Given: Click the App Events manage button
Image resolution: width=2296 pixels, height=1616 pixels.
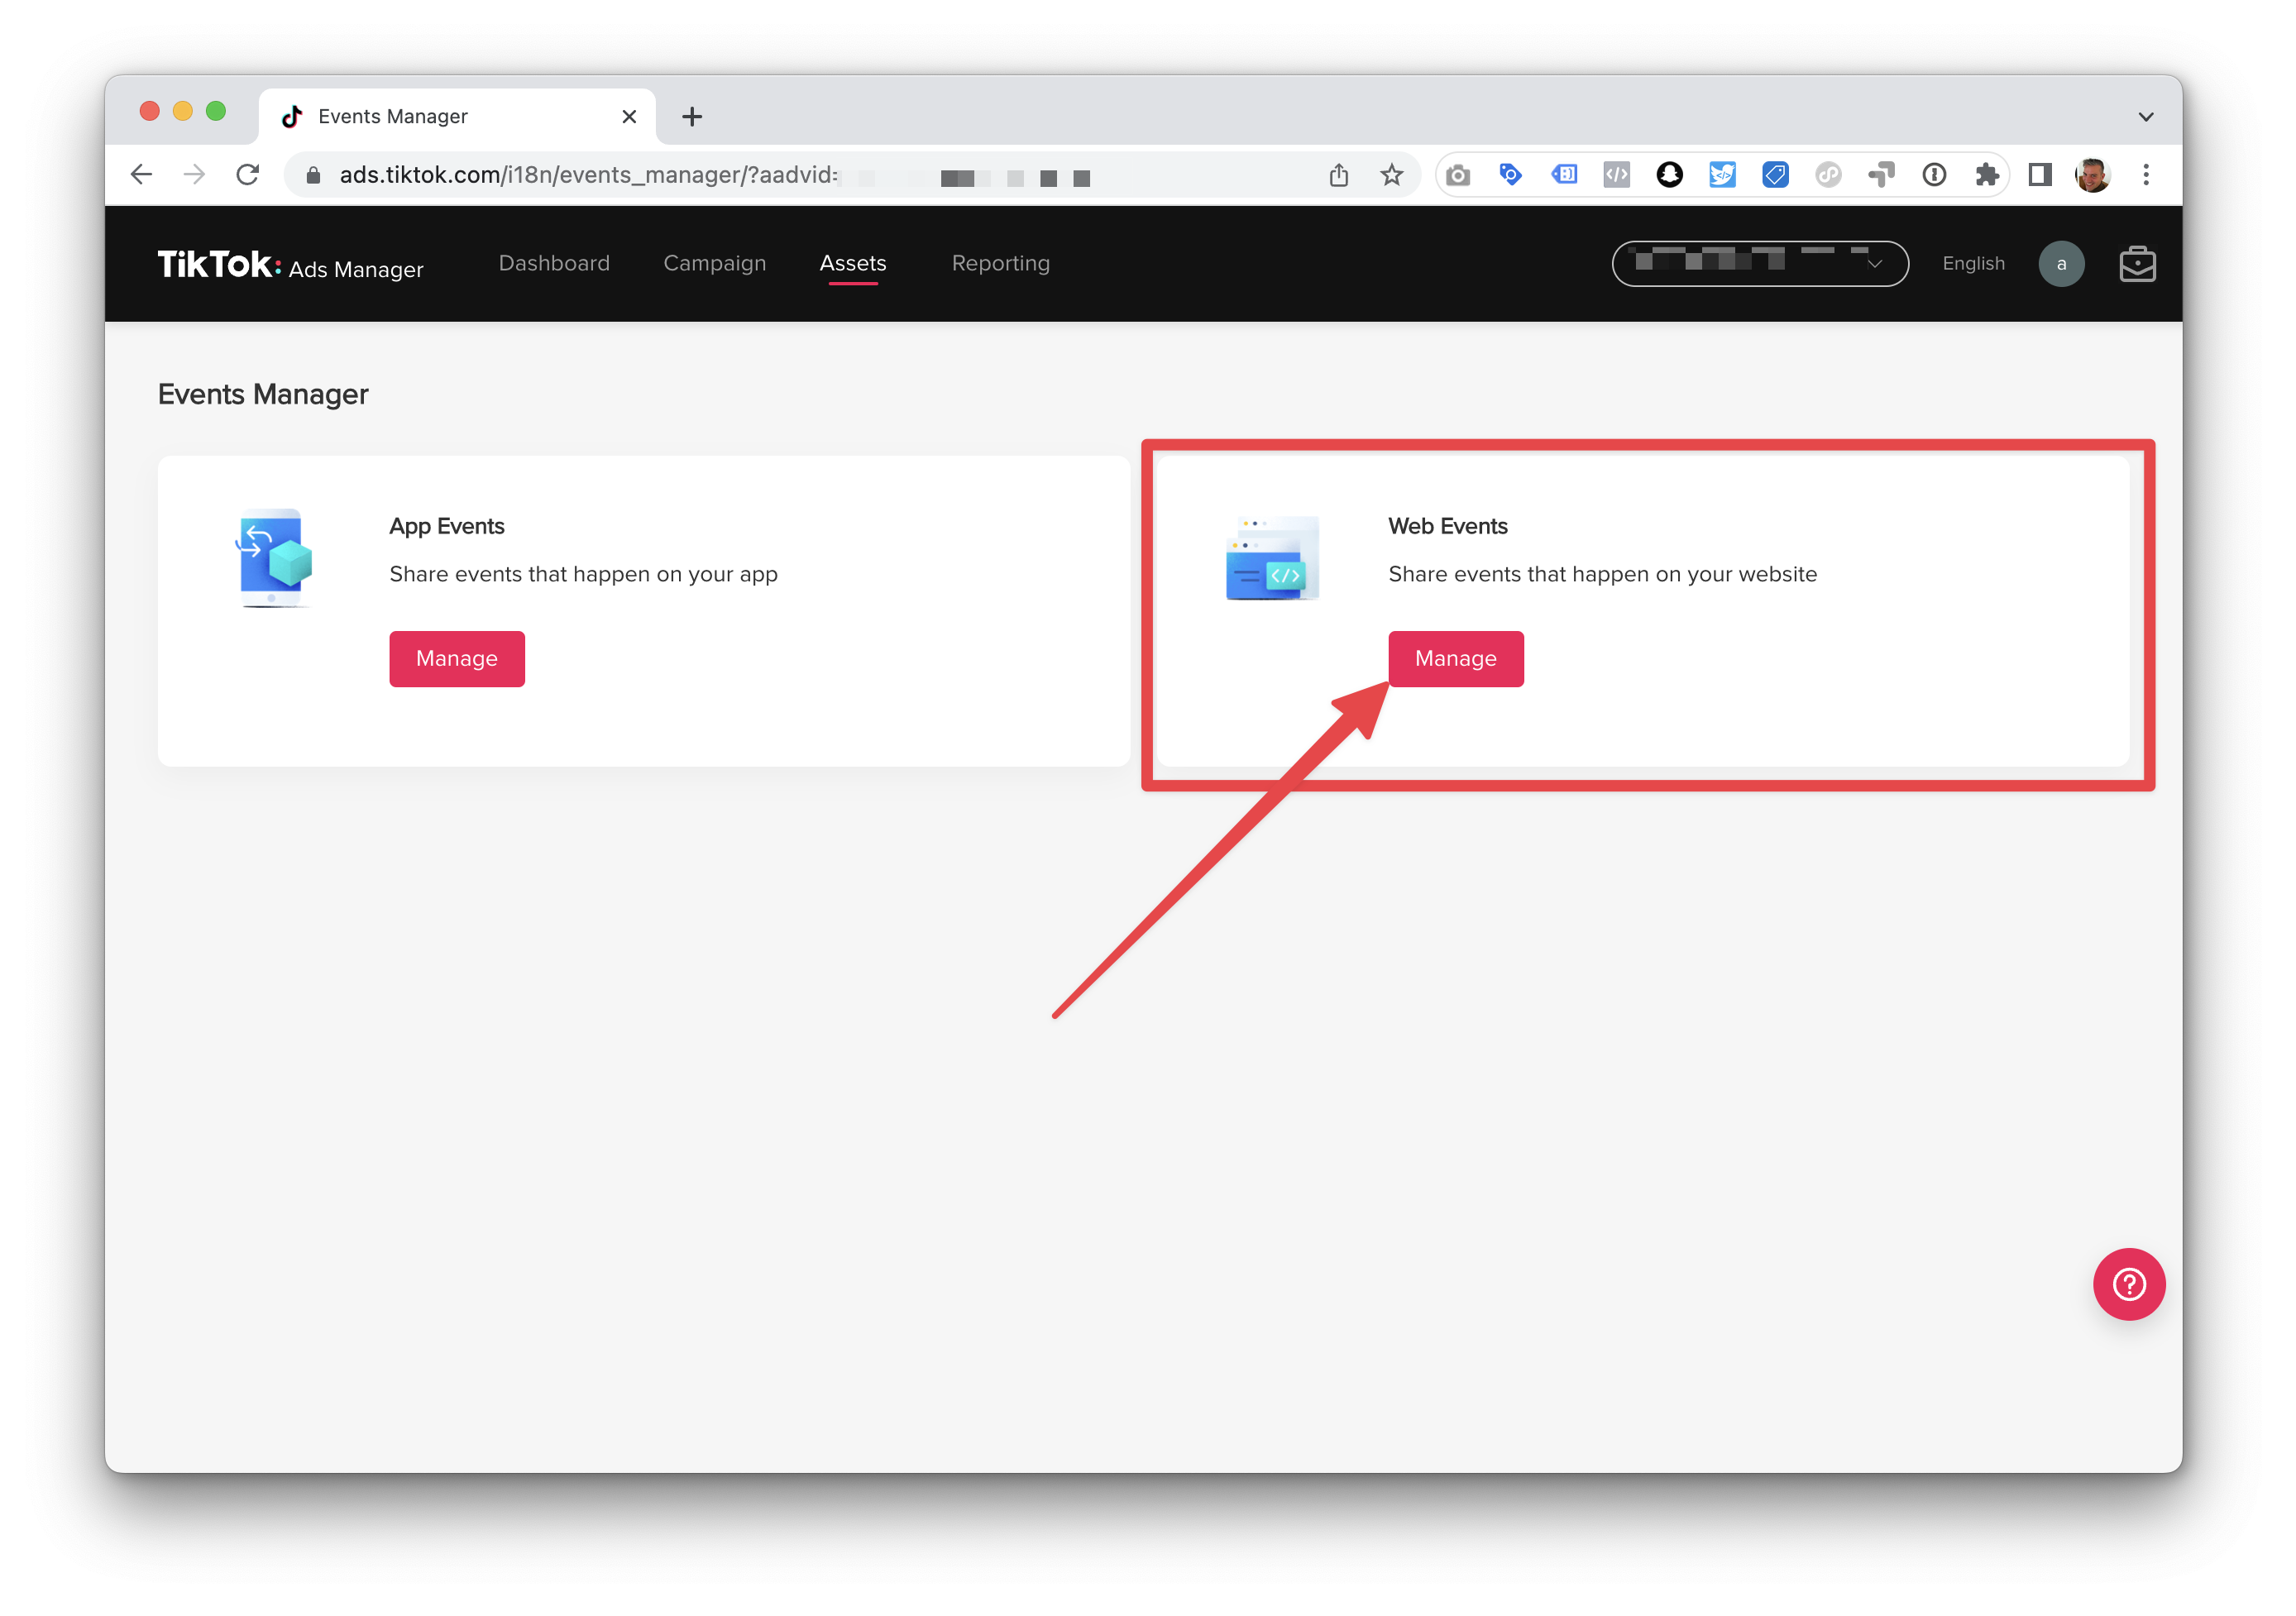Looking at the screenshot, I should tap(457, 657).
